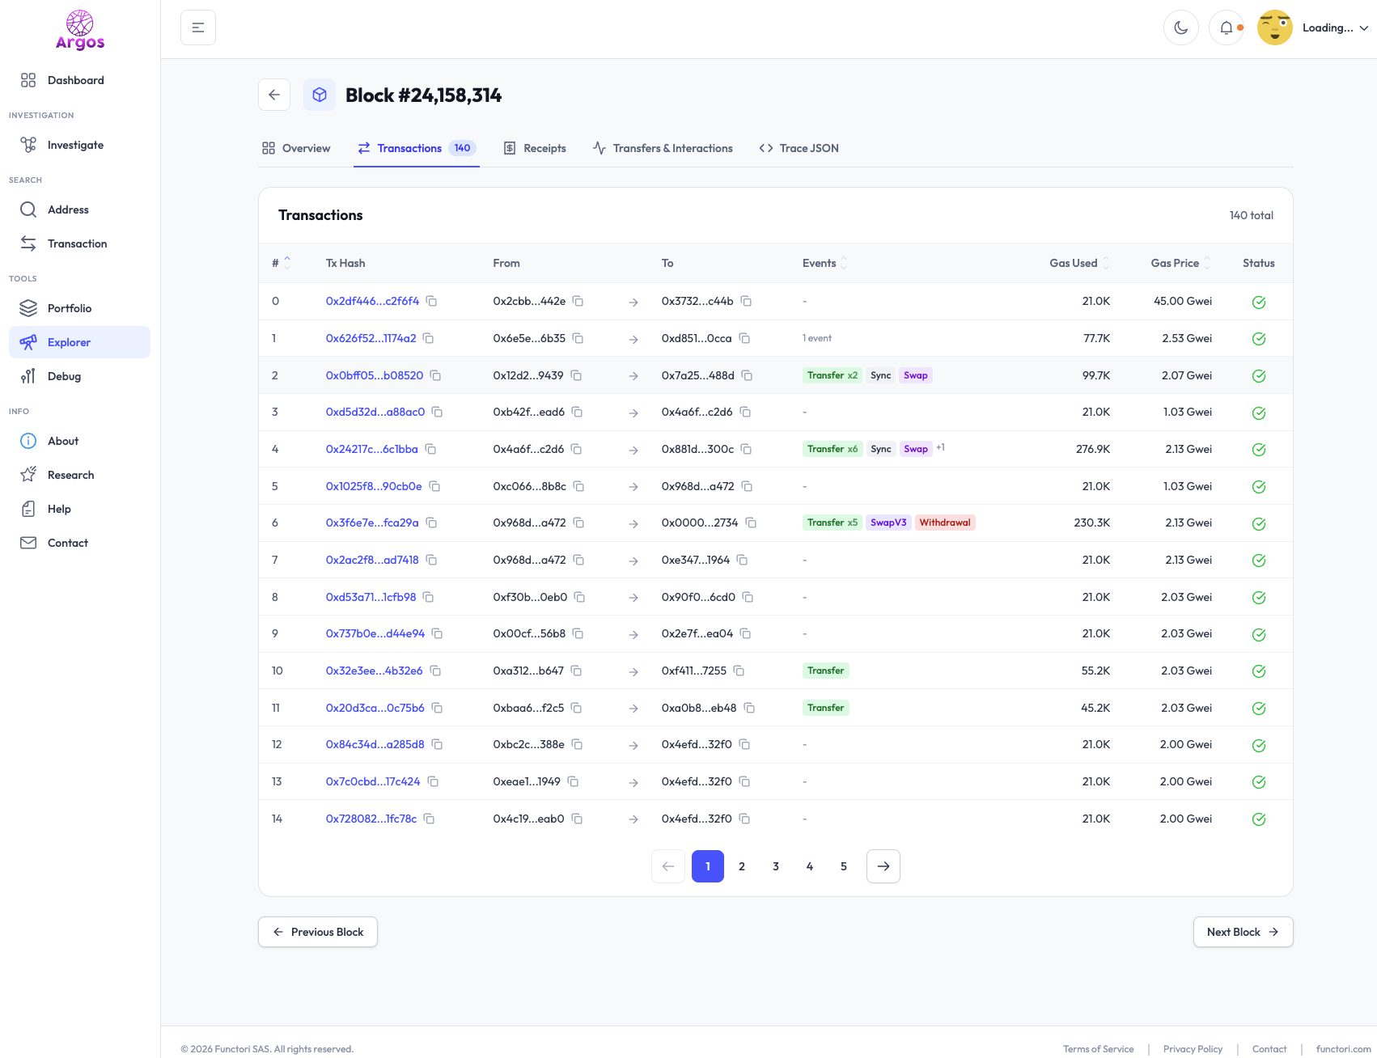Viewport: 1377px width, 1058px height.
Task: Switch to Transfers & Interactions tab
Action: point(663,148)
